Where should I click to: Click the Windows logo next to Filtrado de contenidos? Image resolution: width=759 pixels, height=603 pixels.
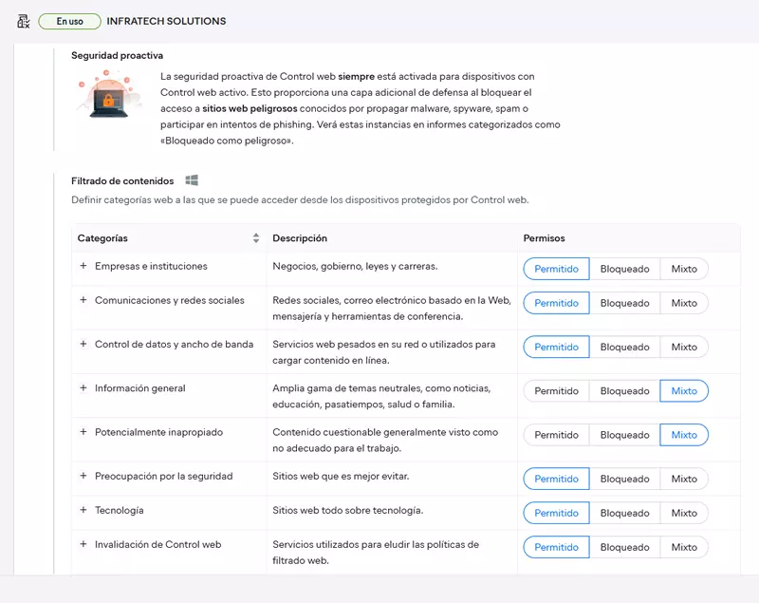coord(192,180)
